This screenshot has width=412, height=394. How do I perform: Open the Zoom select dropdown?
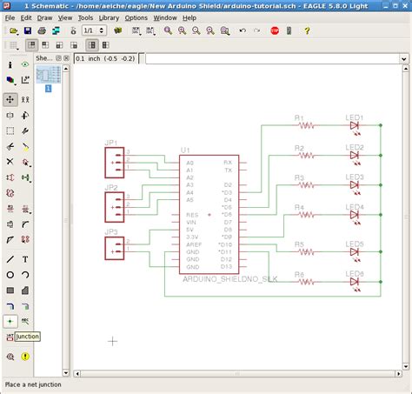pos(225,30)
